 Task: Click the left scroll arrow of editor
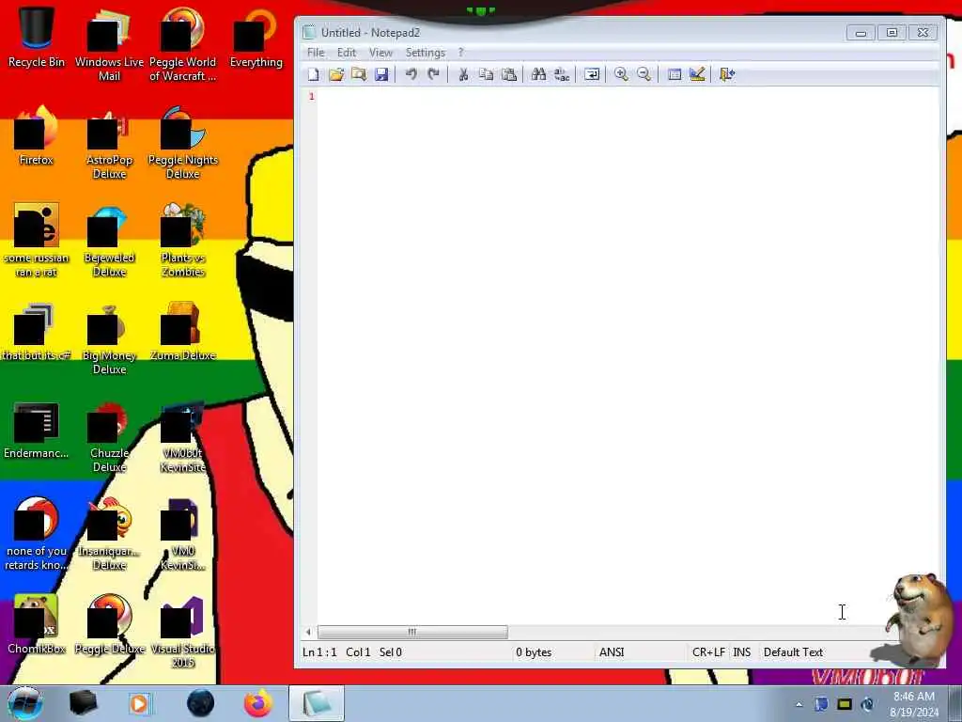point(308,632)
